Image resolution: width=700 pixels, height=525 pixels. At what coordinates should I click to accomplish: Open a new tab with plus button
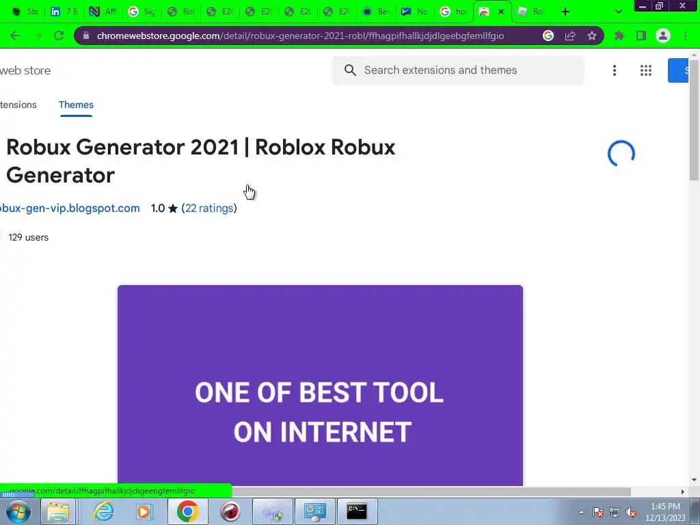click(x=565, y=12)
